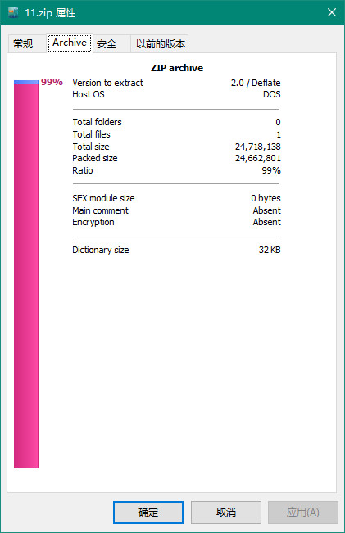Image resolution: width=345 pixels, height=533 pixels.
Task: Switch to the 常规 tab
Action: (x=23, y=44)
